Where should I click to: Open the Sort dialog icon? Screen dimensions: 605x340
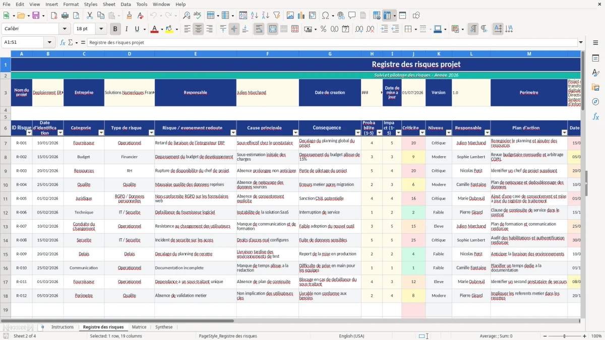[243, 16]
